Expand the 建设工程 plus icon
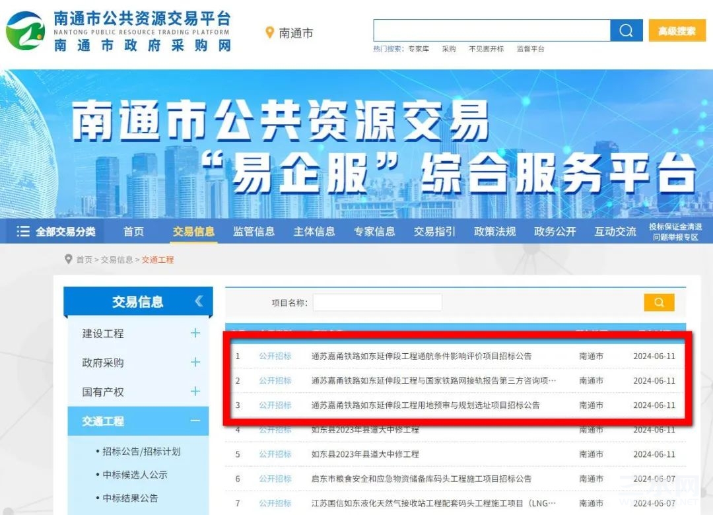 (x=195, y=333)
